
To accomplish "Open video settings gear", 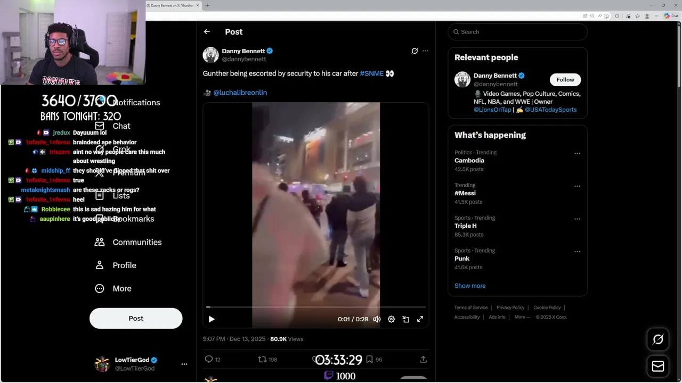I will [x=391, y=319].
